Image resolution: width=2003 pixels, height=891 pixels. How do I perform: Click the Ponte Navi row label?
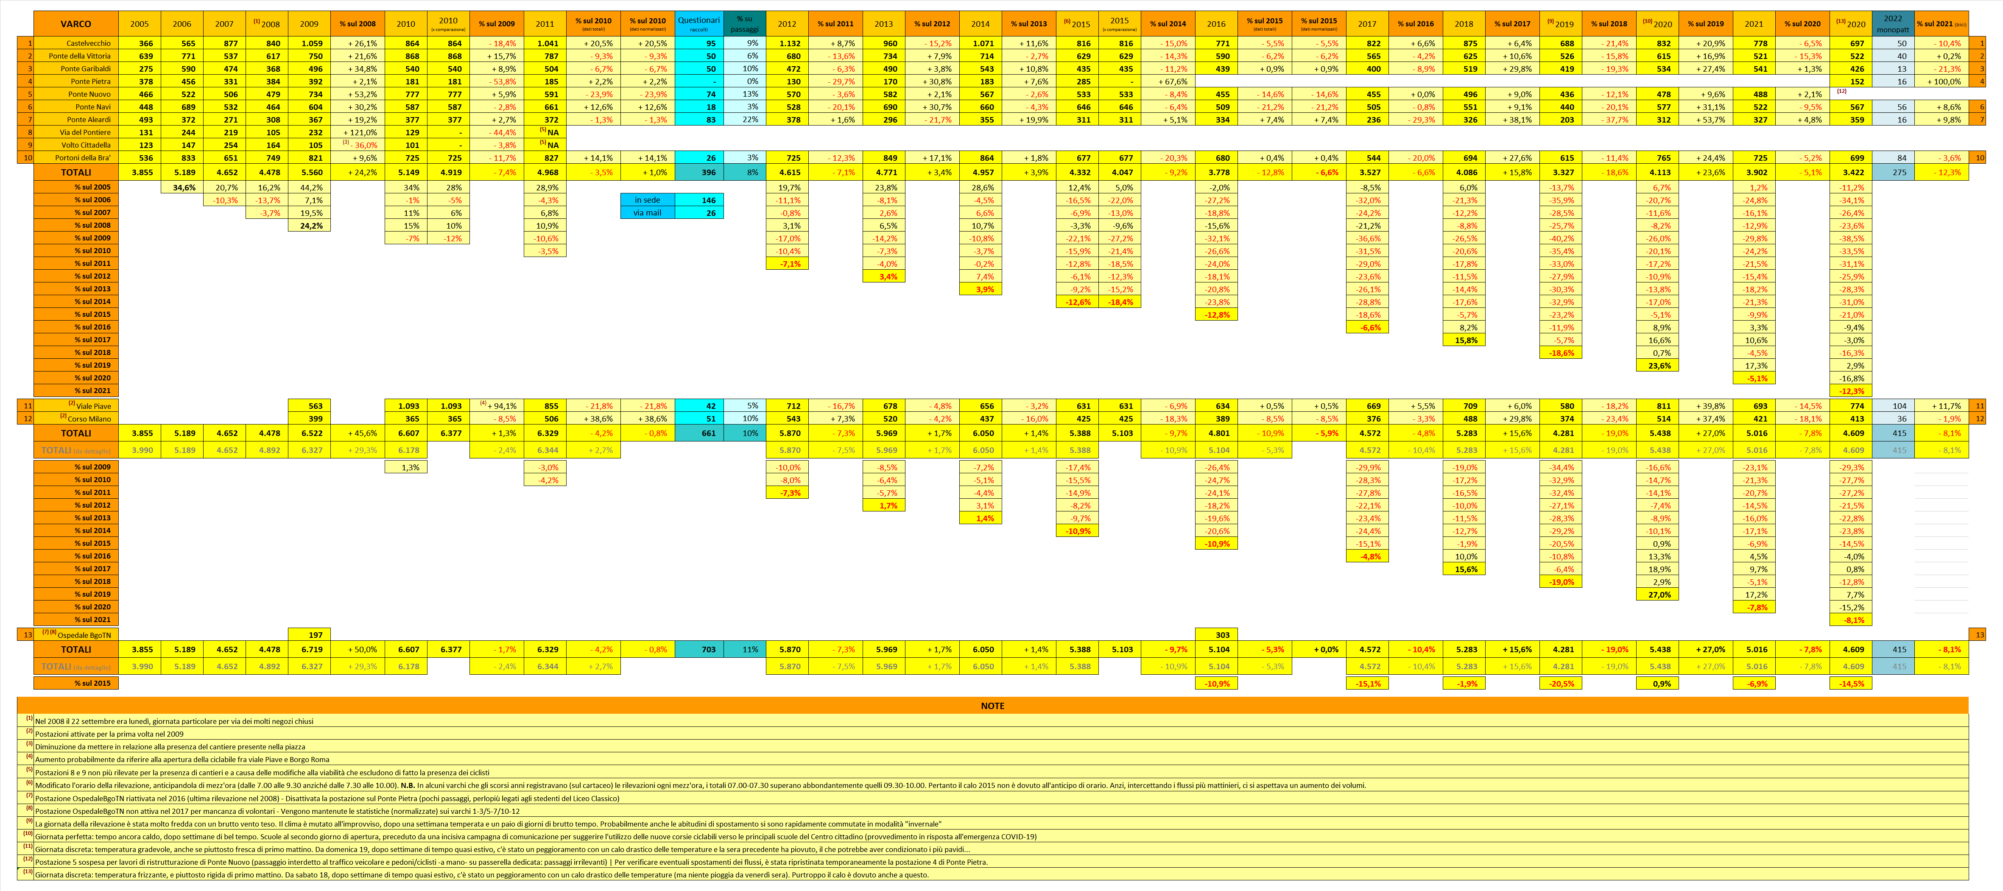tap(76, 106)
